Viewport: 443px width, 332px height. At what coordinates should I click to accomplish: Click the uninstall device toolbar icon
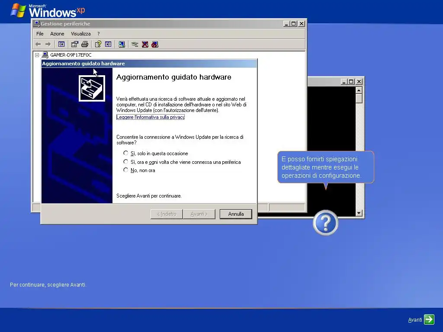(x=145, y=45)
